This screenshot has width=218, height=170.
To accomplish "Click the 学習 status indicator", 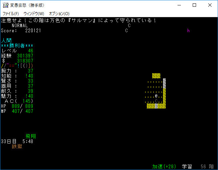I will coord(187,167).
